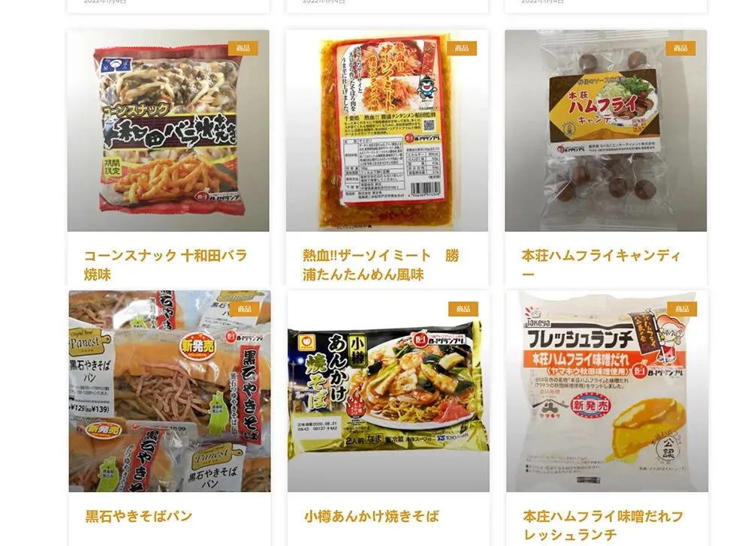
Task: Open the 本荘ハムフライキャンディー product image
Action: pos(606,130)
